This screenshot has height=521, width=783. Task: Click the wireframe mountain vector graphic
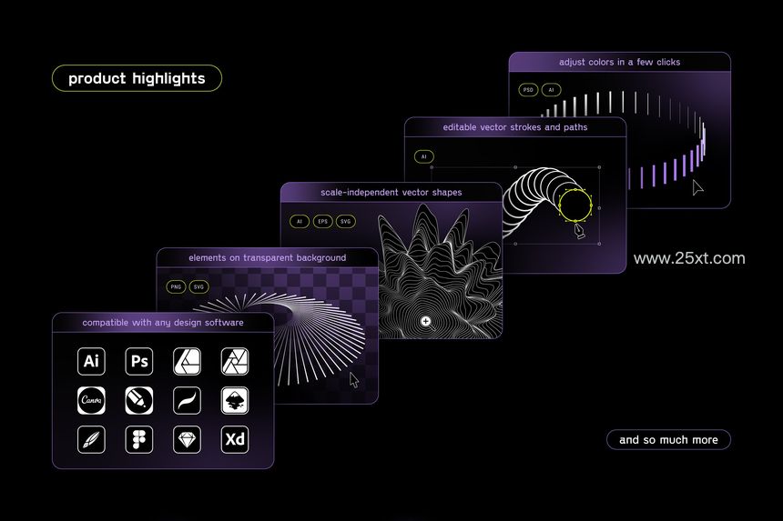(x=440, y=272)
